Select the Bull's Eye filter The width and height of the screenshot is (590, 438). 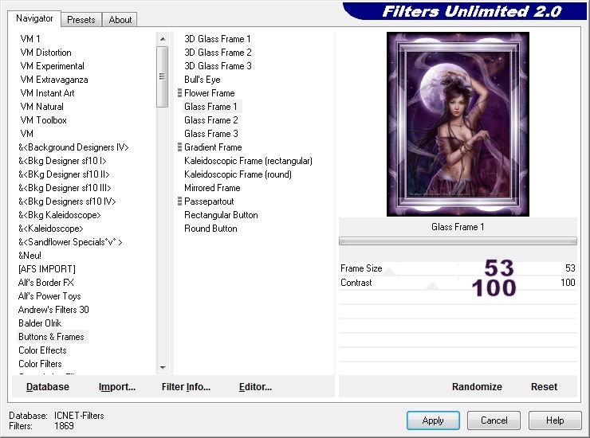point(202,80)
